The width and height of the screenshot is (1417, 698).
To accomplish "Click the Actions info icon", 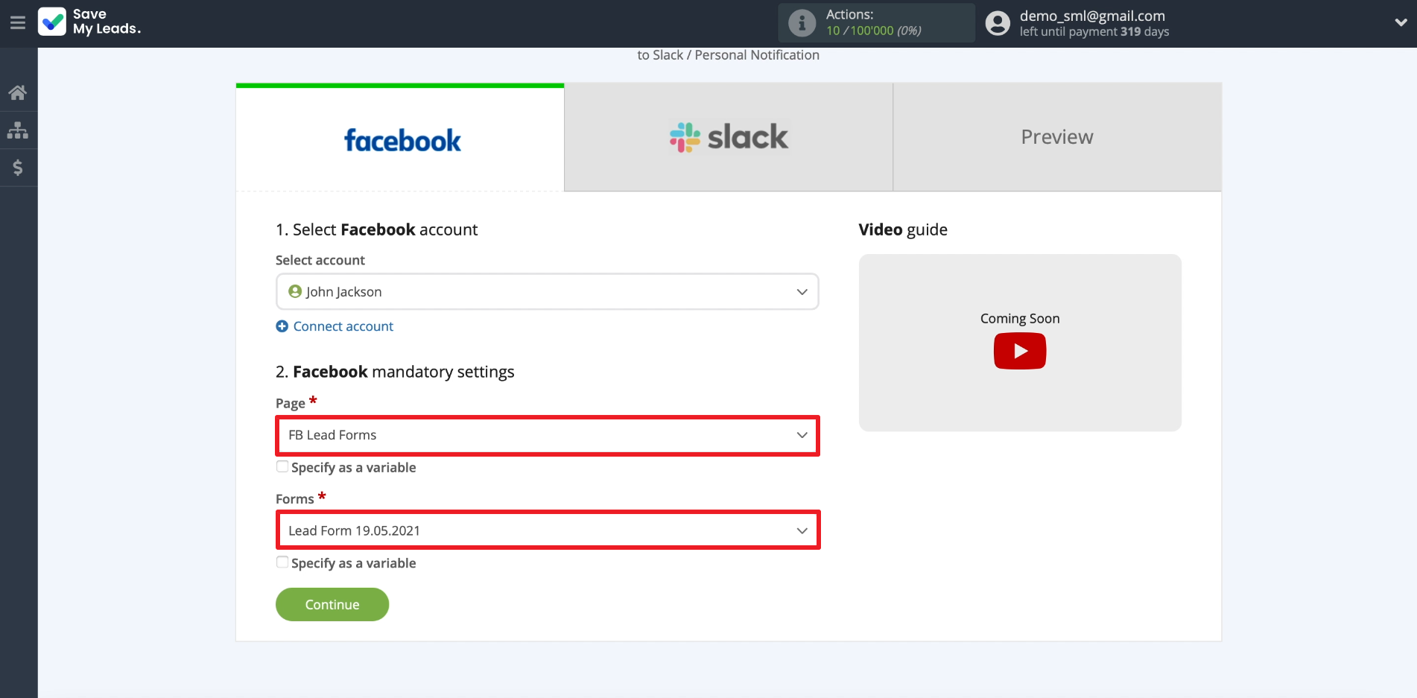I will [x=802, y=23].
